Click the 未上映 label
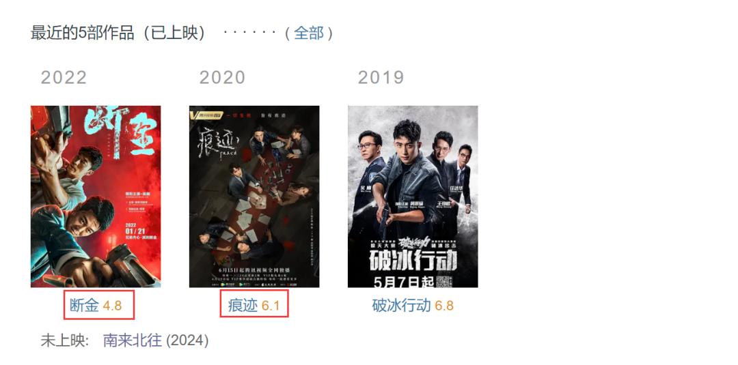738x365 pixels. pos(64,340)
